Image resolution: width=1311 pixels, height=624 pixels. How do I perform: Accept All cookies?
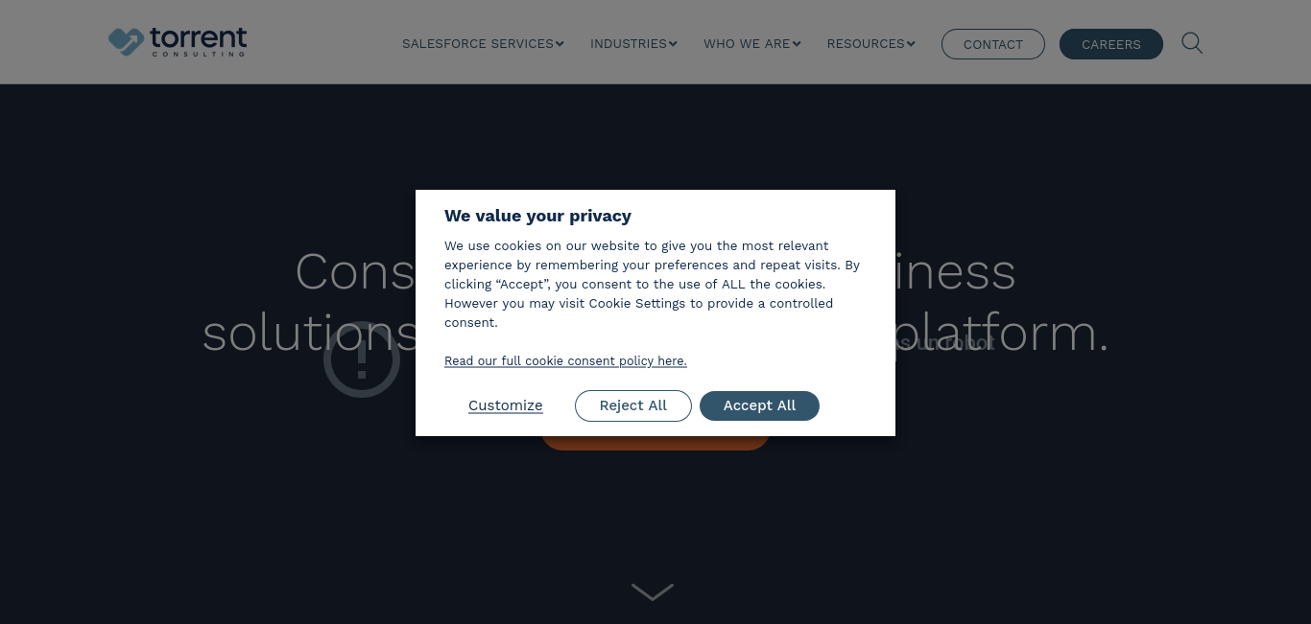[759, 405]
